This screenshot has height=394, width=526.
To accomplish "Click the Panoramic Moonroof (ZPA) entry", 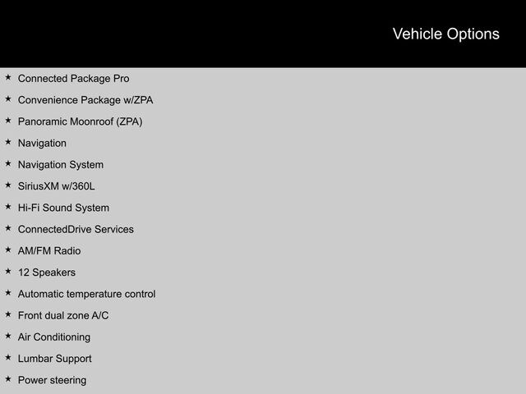I will (x=80, y=121).
